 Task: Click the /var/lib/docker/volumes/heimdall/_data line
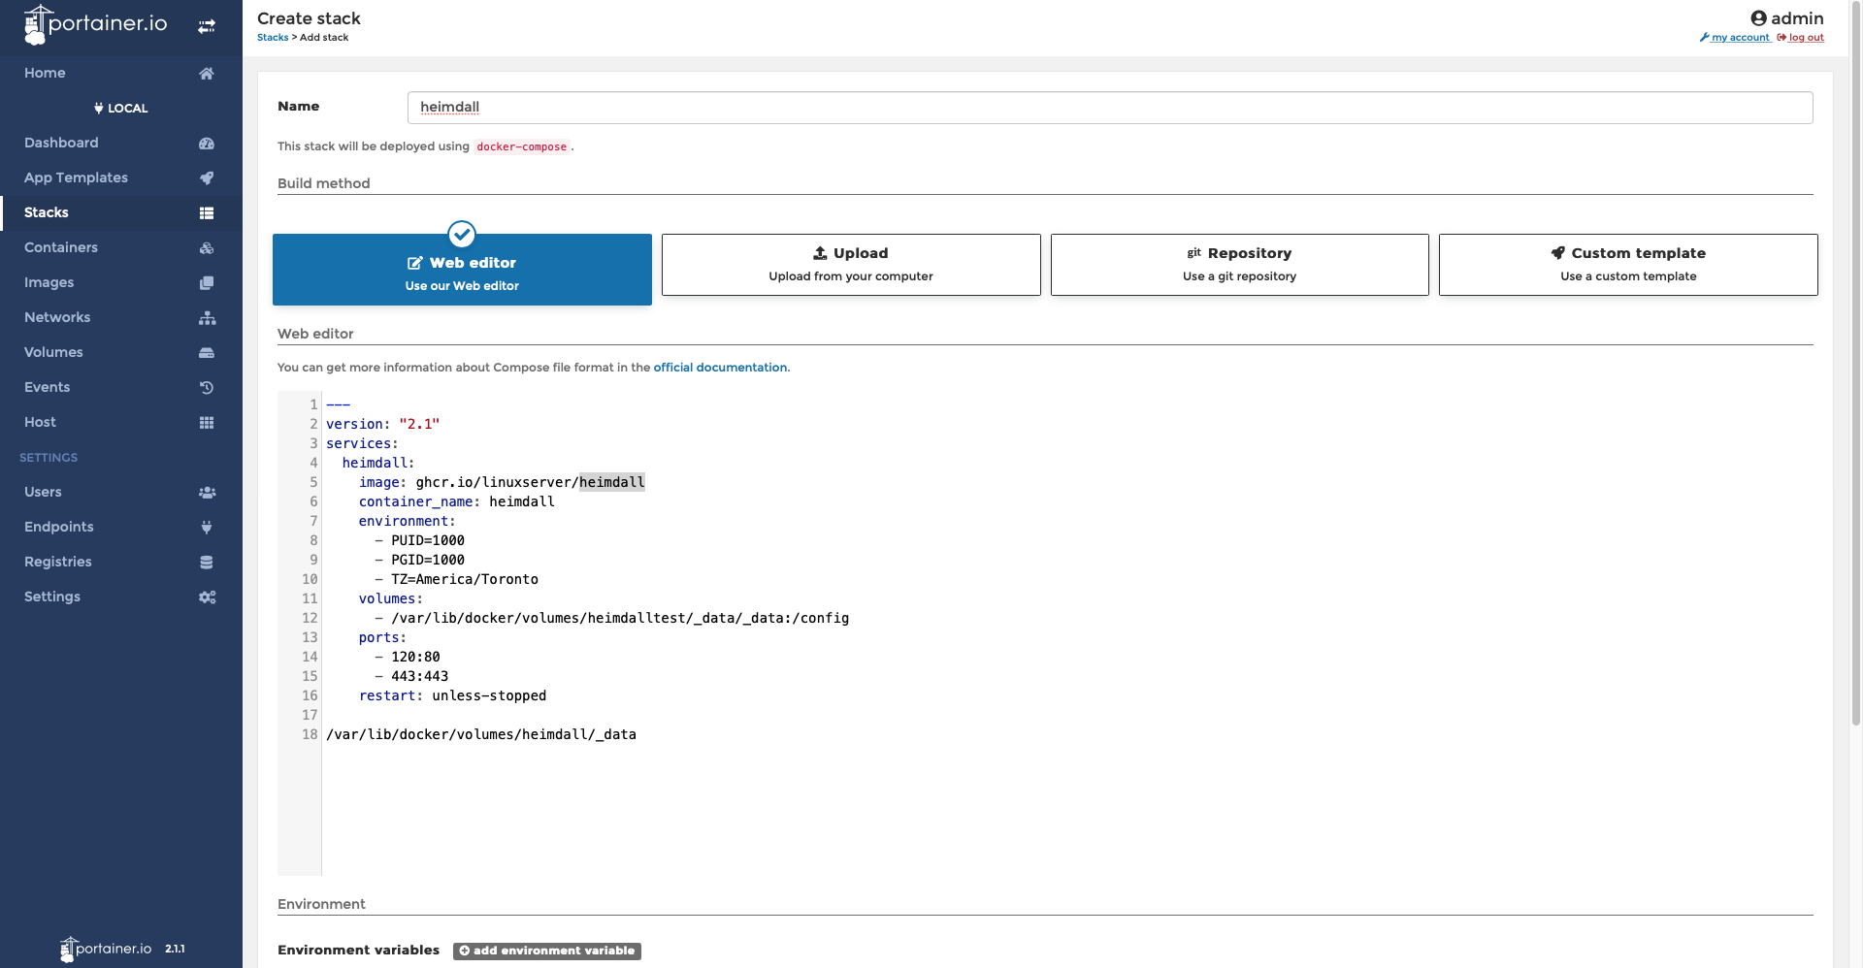481,734
